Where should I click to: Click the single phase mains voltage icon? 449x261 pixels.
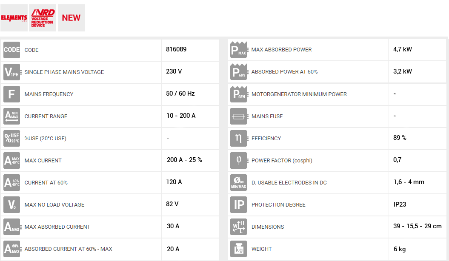coord(11,72)
